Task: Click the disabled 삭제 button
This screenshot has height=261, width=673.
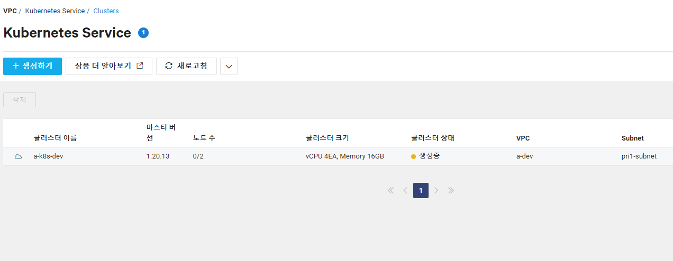Action: [20, 100]
